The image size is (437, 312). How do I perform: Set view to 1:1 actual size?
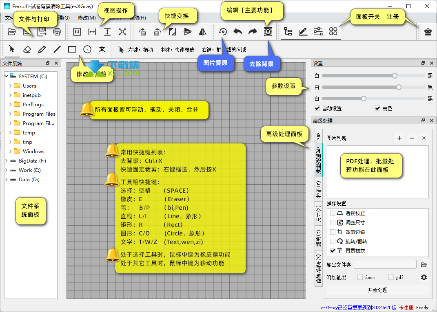[x=77, y=32]
